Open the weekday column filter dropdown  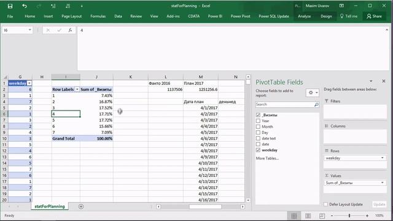click(x=29, y=83)
